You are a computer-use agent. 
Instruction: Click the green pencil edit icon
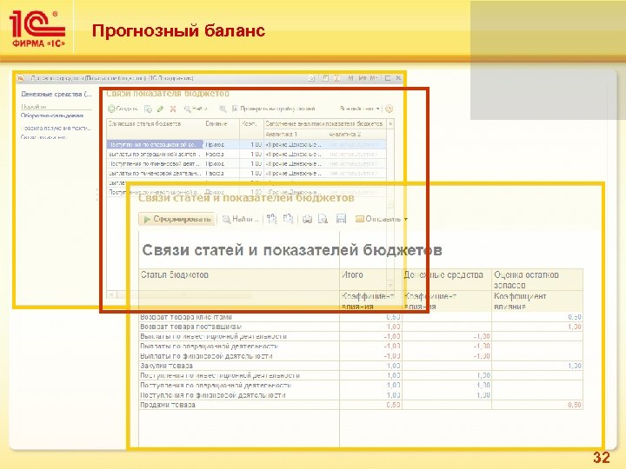(161, 109)
